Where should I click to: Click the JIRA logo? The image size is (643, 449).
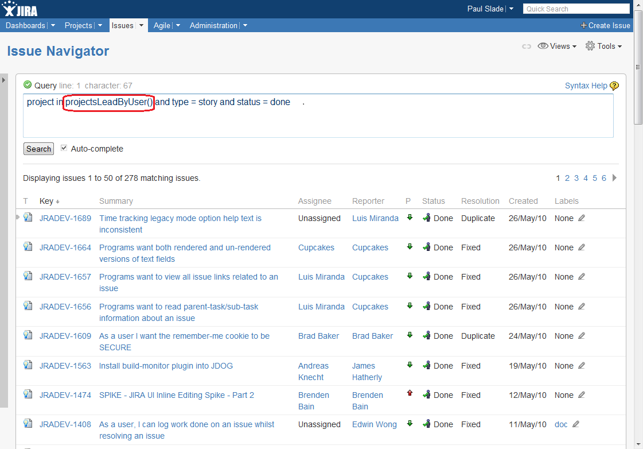(x=20, y=9)
